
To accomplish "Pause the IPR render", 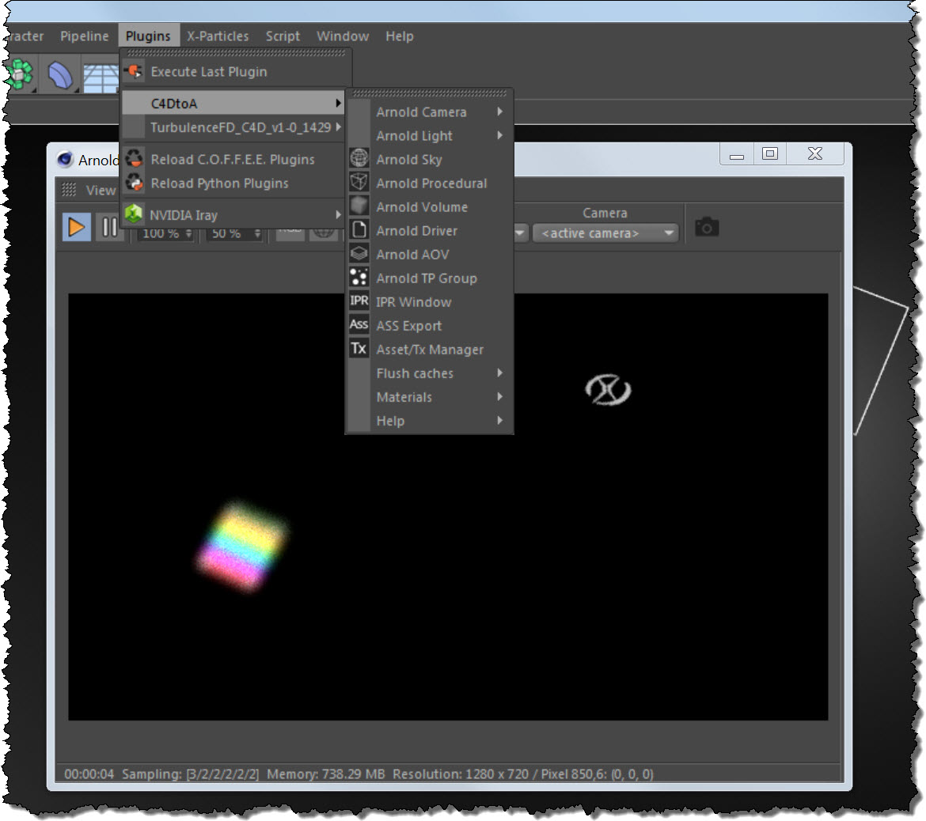I will tap(109, 229).
